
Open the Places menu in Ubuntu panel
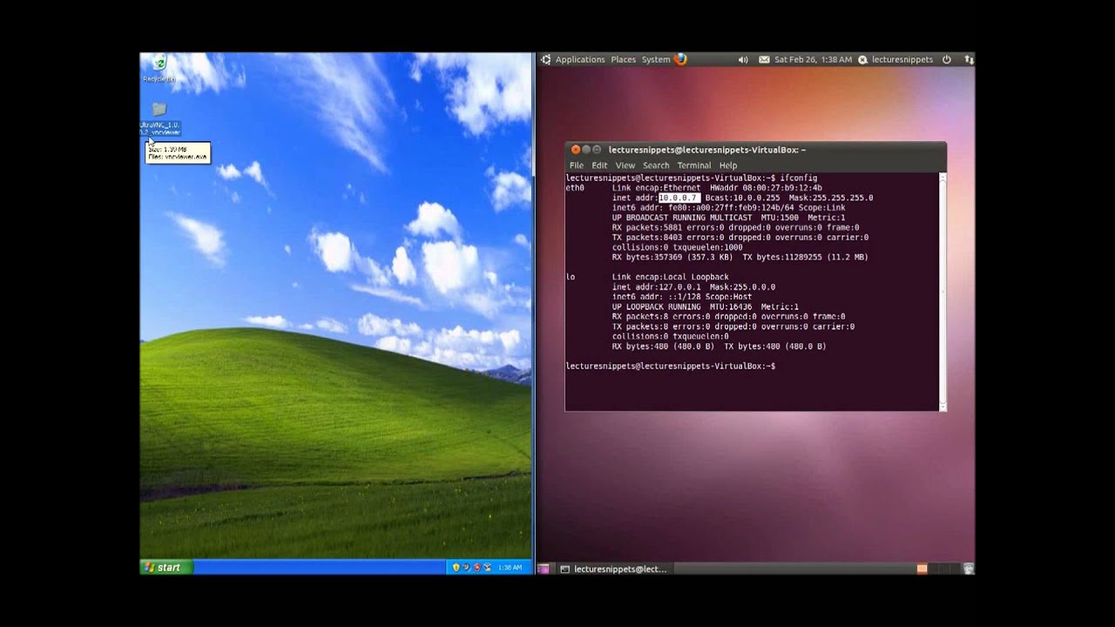coord(623,59)
